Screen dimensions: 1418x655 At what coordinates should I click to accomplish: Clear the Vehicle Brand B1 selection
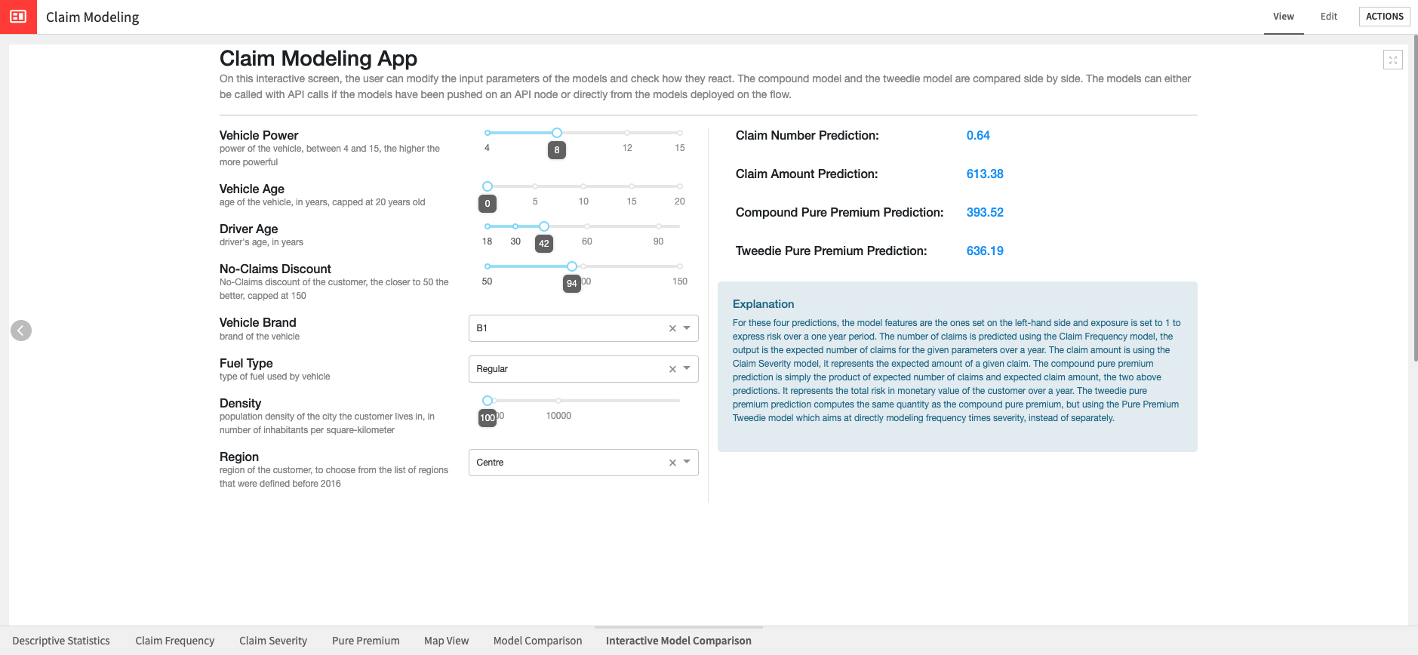(672, 328)
